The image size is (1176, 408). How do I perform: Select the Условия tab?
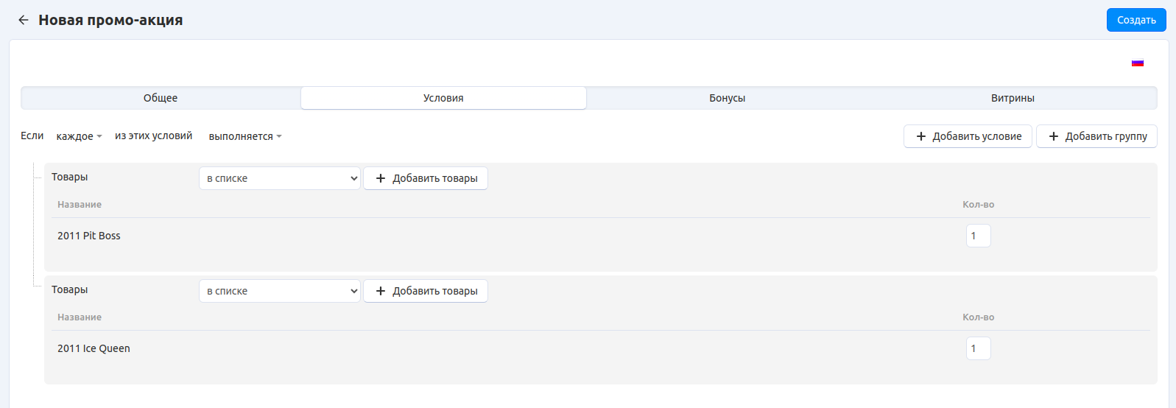pos(443,98)
